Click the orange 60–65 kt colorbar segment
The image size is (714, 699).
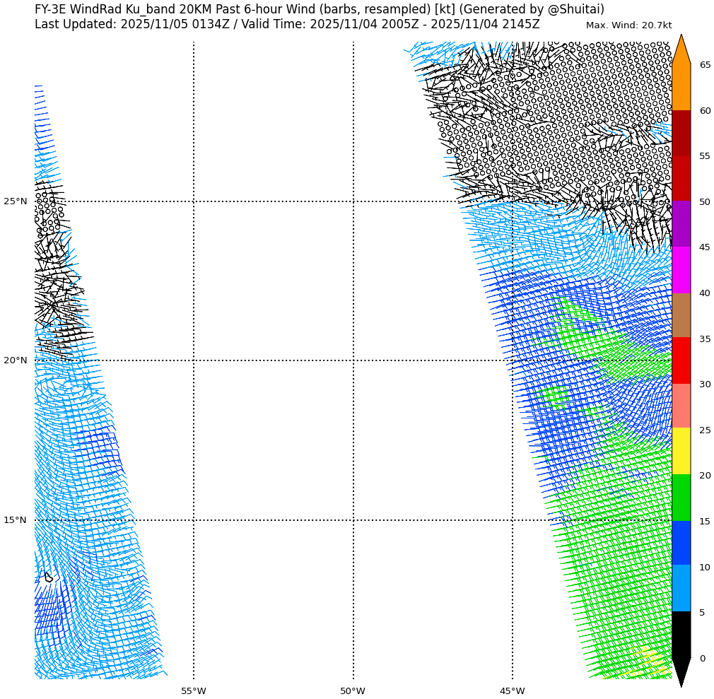(681, 88)
